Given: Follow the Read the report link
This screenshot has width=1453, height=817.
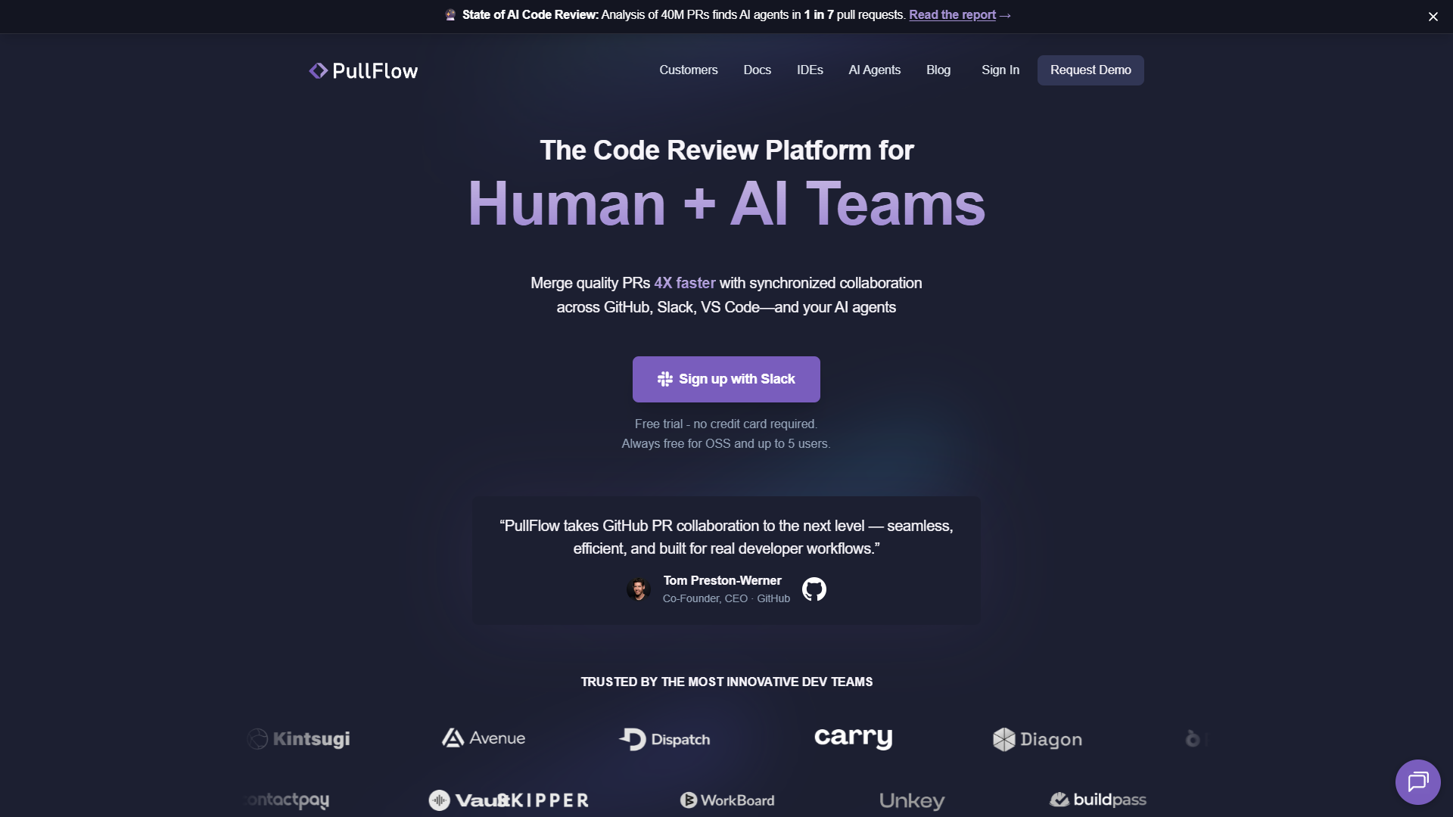Looking at the screenshot, I should (952, 14).
